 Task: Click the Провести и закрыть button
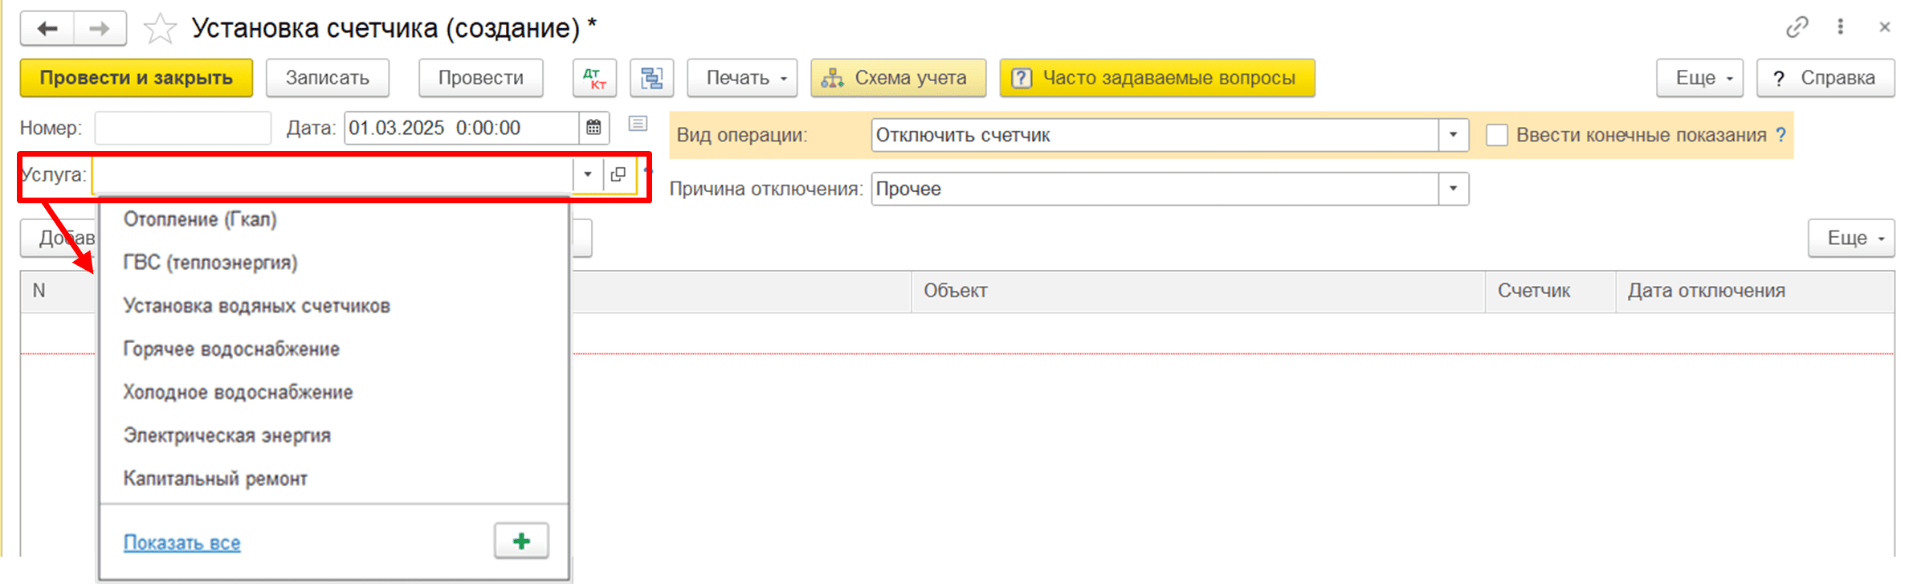click(x=137, y=78)
